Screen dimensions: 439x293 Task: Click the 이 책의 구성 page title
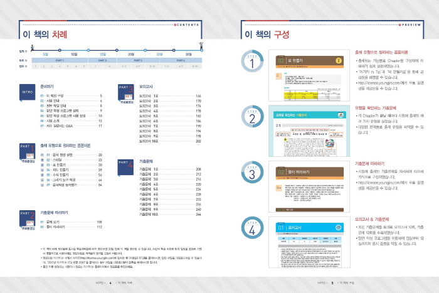pos(267,35)
